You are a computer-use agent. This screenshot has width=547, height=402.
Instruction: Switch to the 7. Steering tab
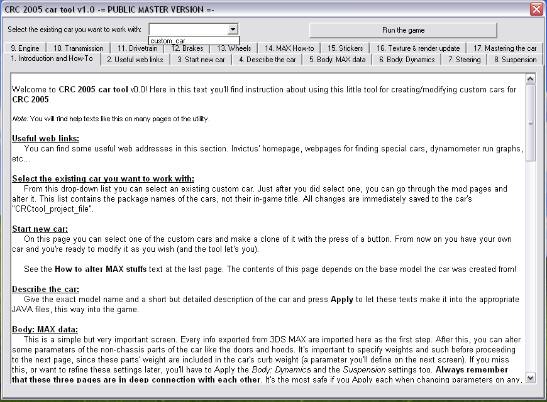click(465, 60)
